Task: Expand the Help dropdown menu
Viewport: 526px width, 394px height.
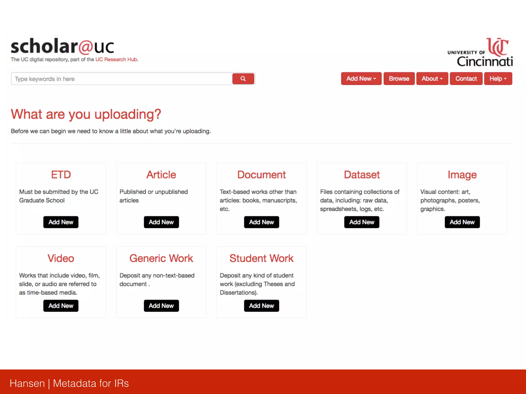Action: 497,79
